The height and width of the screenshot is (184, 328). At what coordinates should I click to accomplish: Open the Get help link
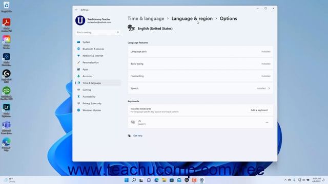138,136
